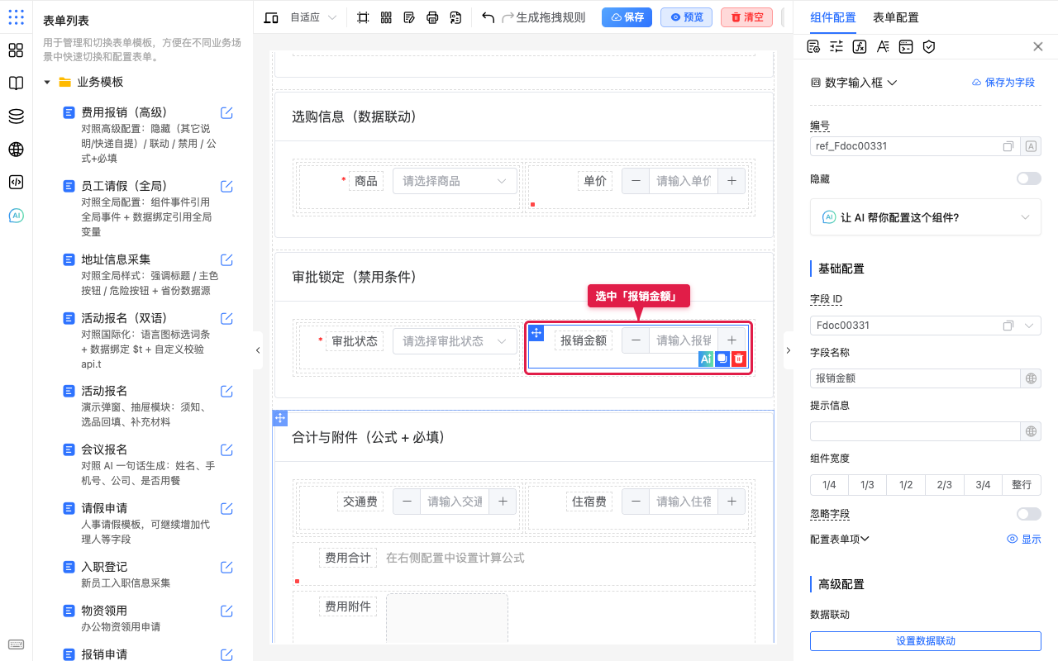Click the 预览 button

point(686,17)
